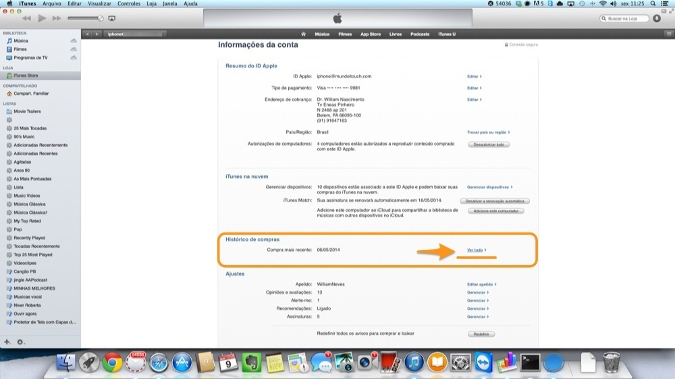Click the add playlist plus icon
The image size is (675, 379).
[7, 342]
